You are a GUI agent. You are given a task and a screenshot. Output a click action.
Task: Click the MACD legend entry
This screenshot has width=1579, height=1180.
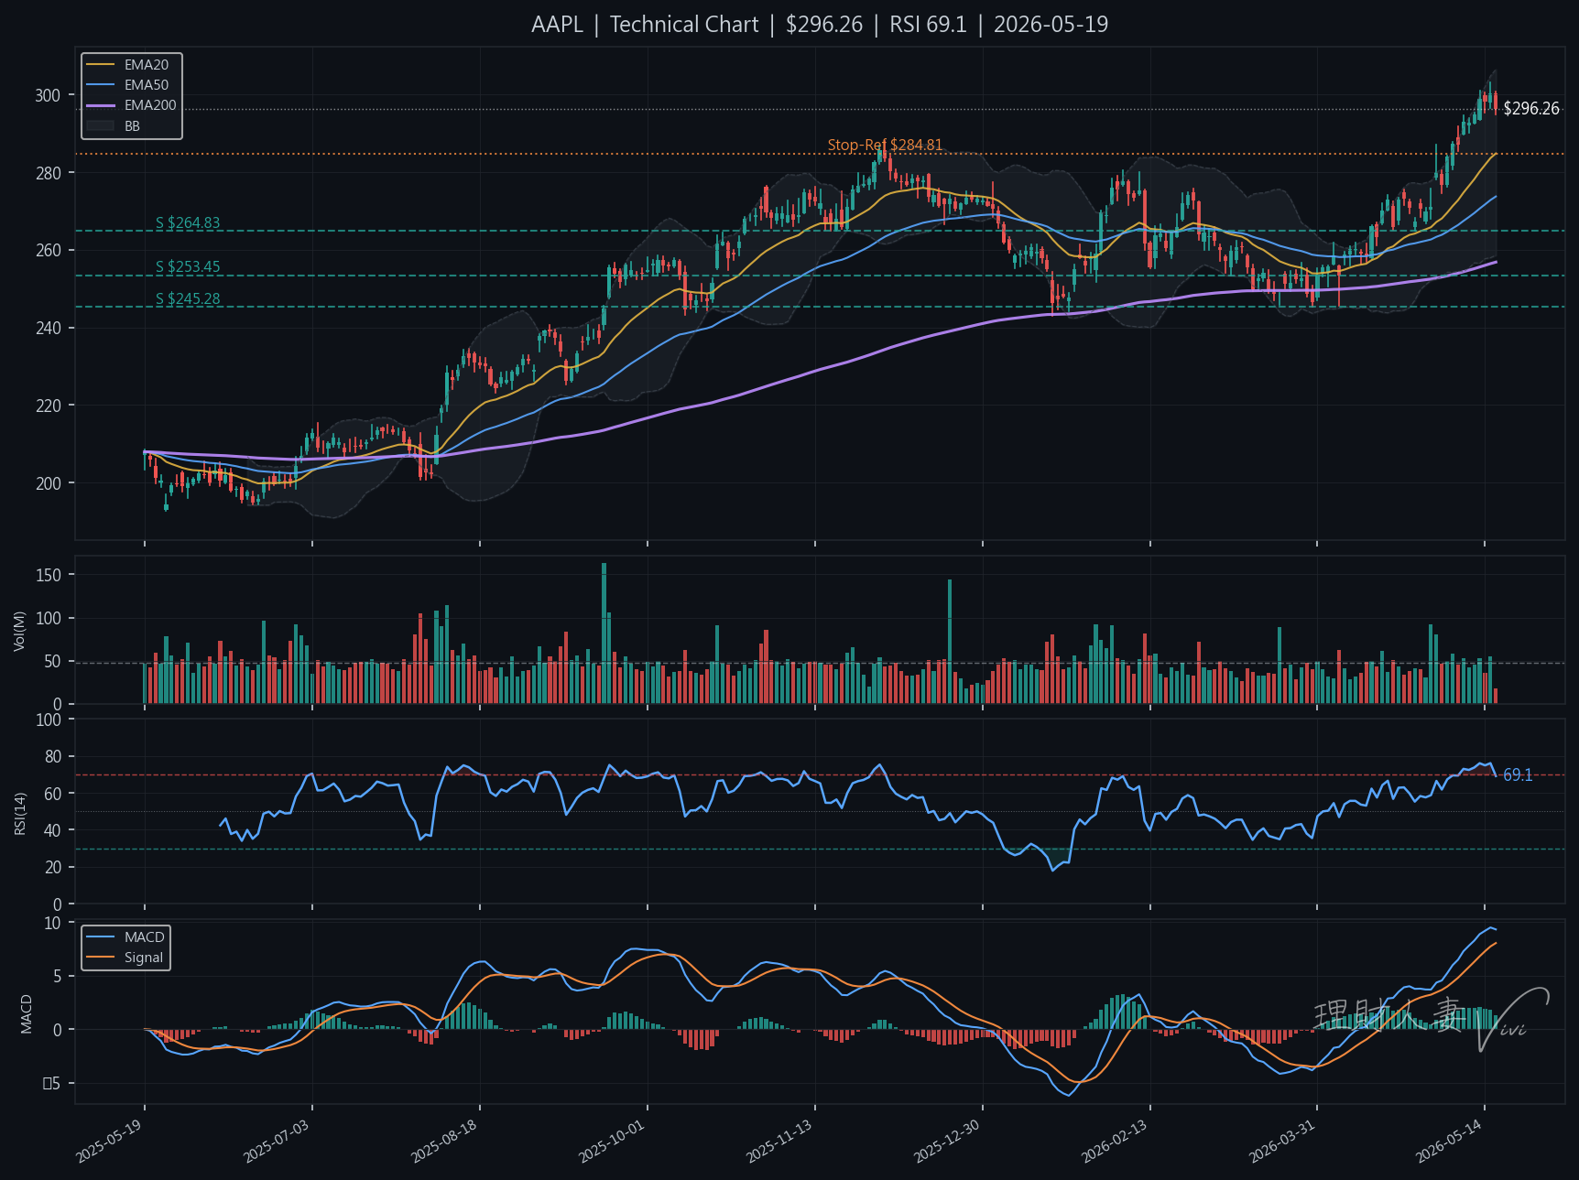[x=124, y=937]
